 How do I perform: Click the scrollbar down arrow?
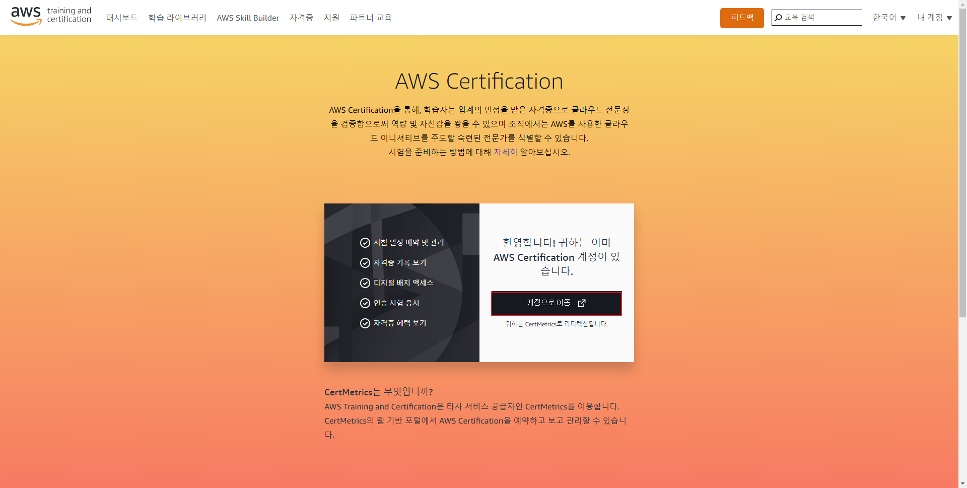click(962, 483)
